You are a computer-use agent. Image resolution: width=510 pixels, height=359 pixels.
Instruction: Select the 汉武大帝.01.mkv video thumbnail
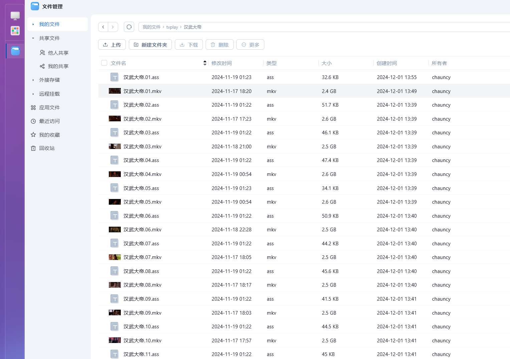click(x=115, y=91)
